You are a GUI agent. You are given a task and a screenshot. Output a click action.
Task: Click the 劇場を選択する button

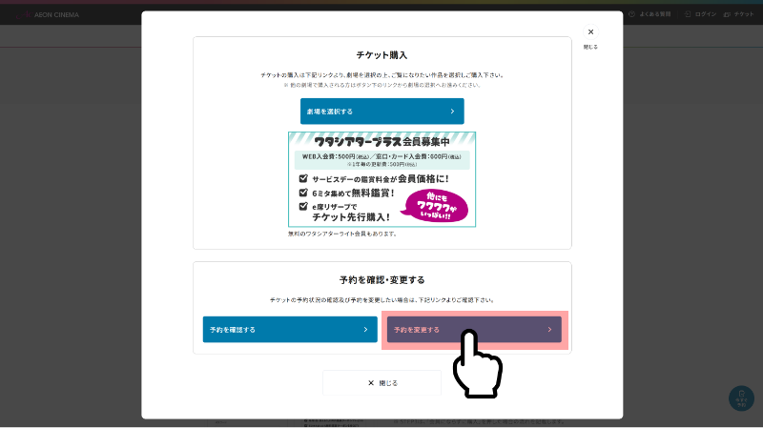coord(382,112)
